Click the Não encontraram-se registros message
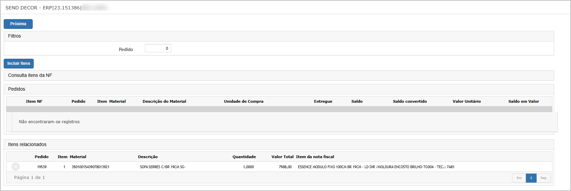Image resolution: width=571 pixels, height=191 pixels. [x=49, y=122]
